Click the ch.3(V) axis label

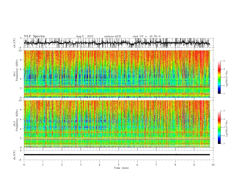pyautogui.click(x=15, y=155)
